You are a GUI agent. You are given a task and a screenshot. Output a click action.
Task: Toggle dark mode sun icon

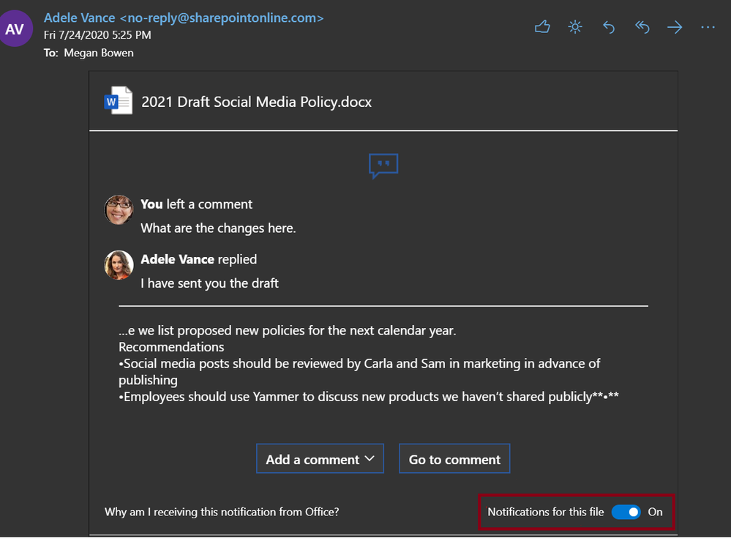(x=575, y=27)
